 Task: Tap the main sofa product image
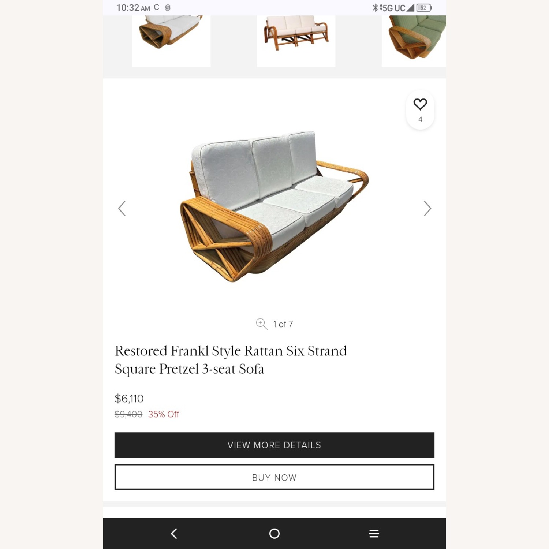[x=274, y=206]
